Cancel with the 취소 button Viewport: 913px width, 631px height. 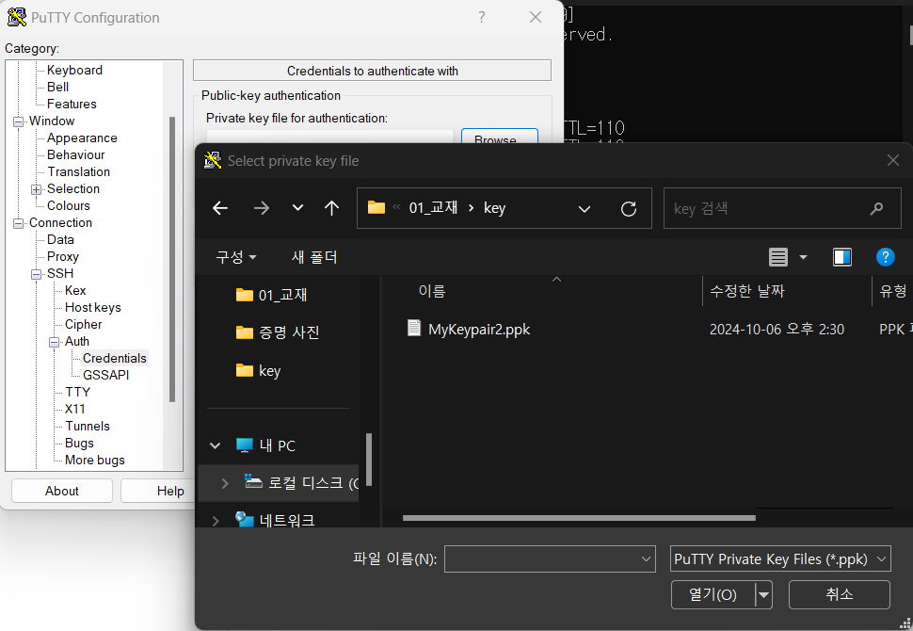pos(839,594)
